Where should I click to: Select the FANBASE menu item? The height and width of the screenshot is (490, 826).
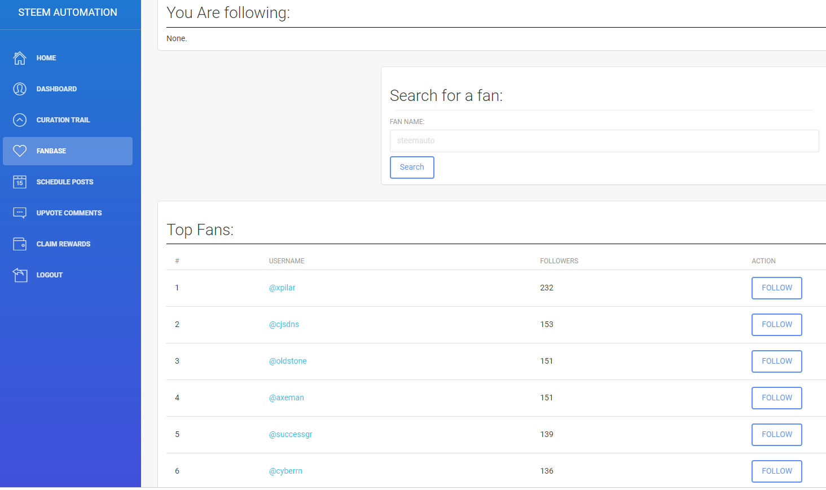point(68,151)
